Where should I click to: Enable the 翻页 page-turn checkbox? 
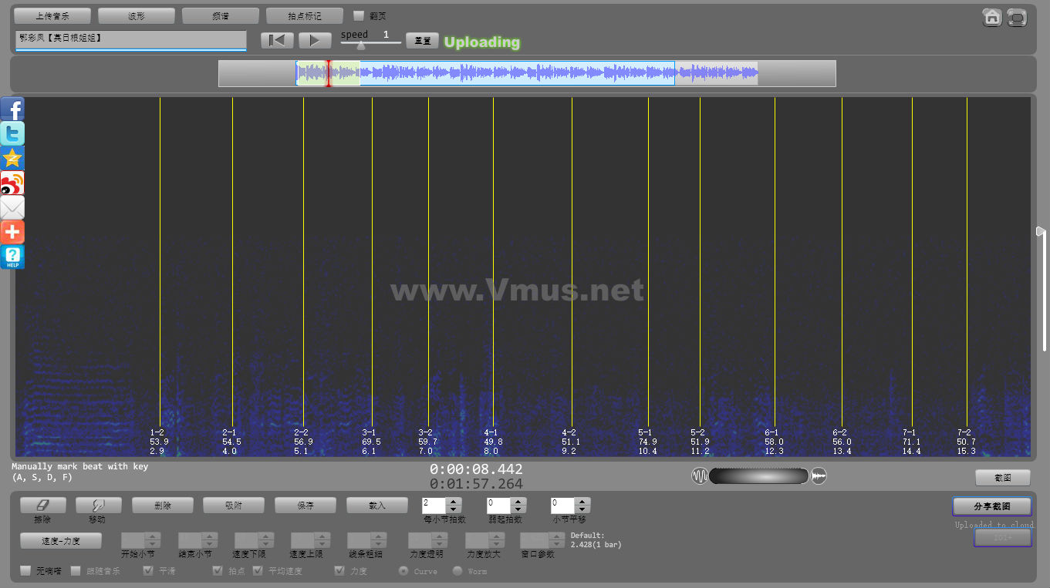[x=358, y=15]
